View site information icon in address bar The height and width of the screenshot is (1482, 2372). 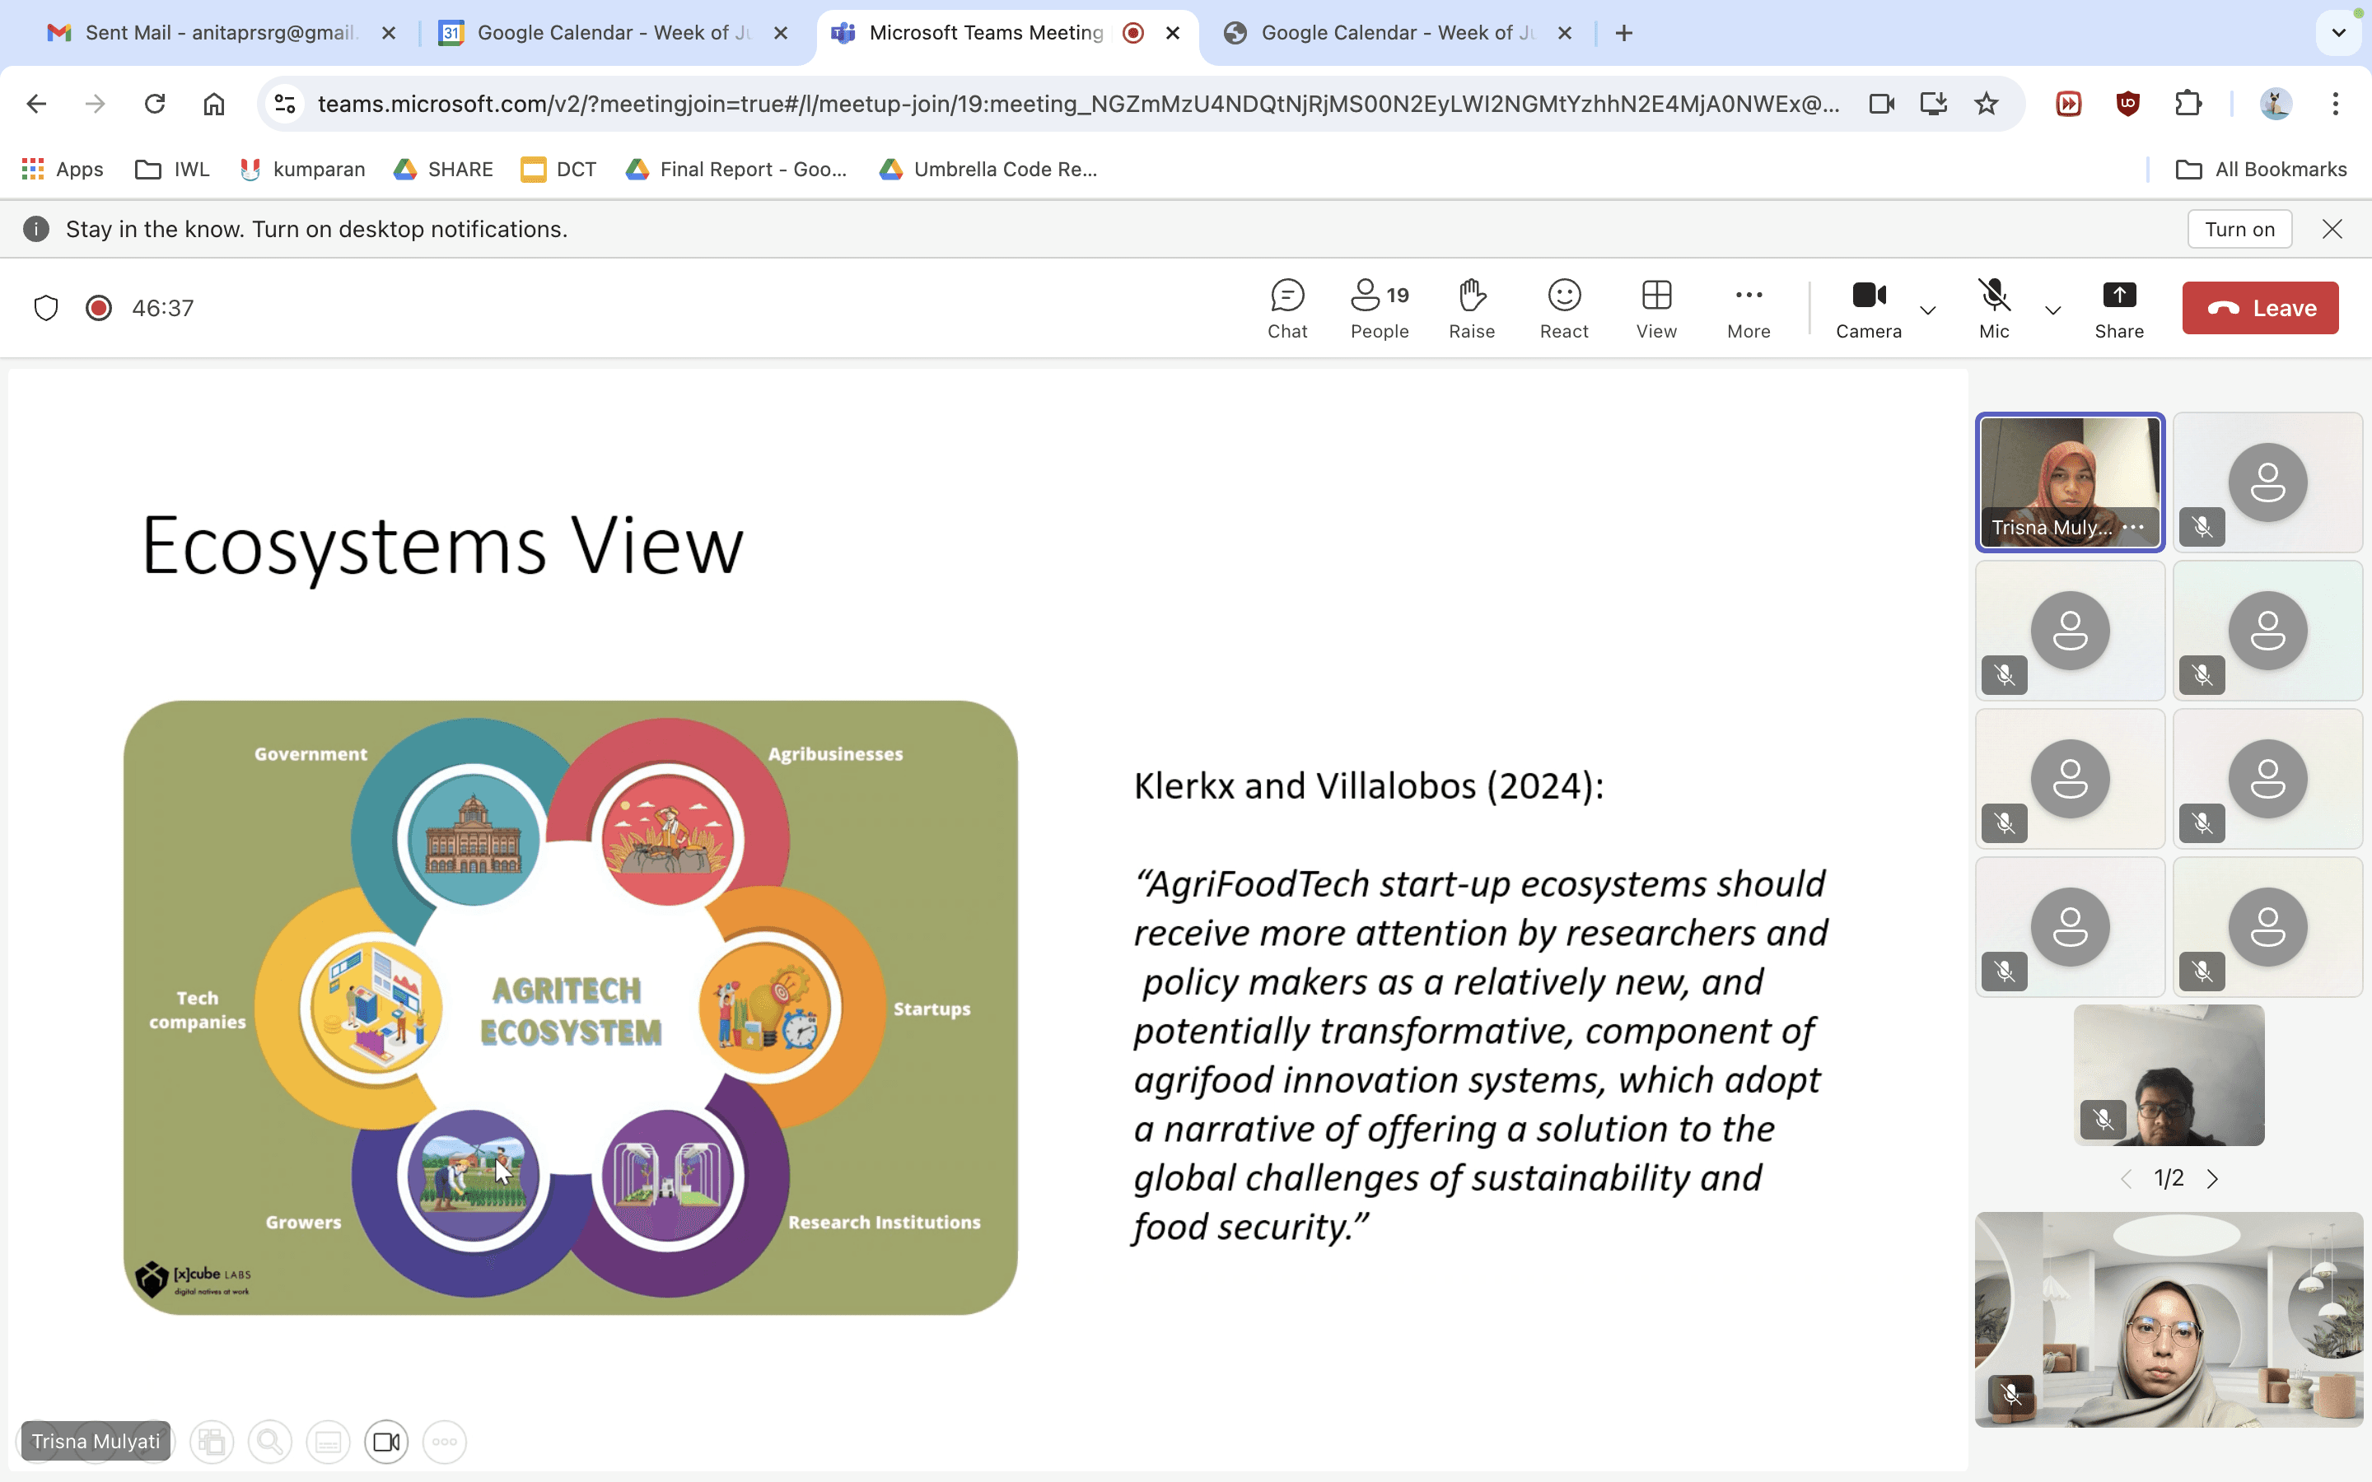tap(285, 104)
